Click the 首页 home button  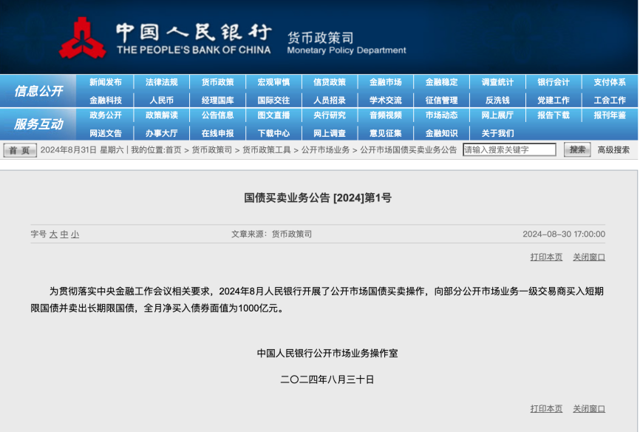[x=20, y=150]
